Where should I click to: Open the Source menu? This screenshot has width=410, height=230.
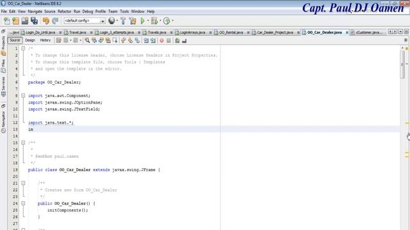50,11
